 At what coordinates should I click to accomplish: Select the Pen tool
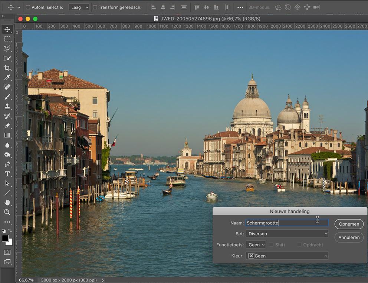tap(7, 164)
